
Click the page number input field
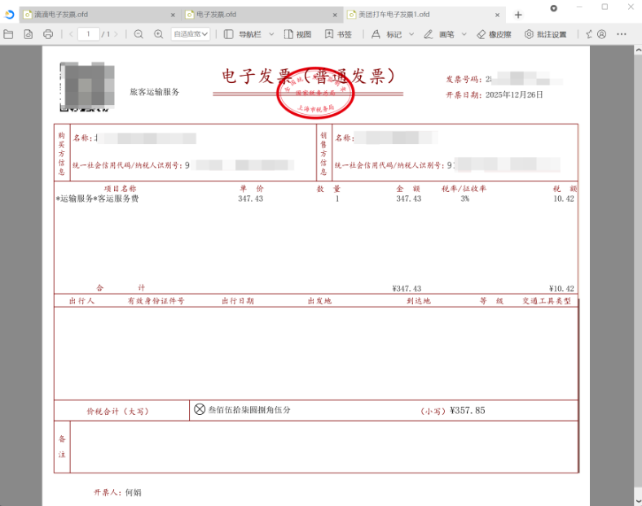coord(89,34)
